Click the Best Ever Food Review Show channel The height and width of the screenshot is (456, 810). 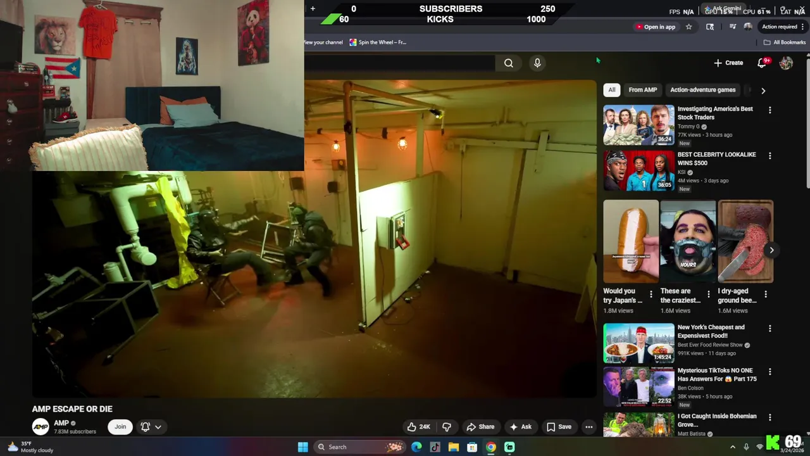(710, 345)
